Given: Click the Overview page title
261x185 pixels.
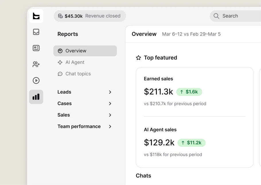Looking at the screenshot, I should pyautogui.click(x=144, y=34).
